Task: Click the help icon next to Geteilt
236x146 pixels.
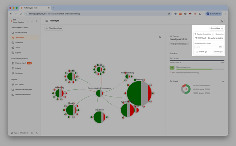Action: (206, 52)
